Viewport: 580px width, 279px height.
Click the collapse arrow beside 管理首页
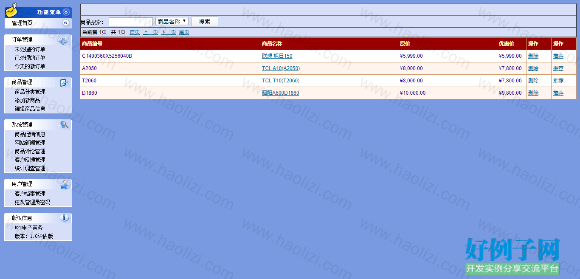click(x=66, y=23)
